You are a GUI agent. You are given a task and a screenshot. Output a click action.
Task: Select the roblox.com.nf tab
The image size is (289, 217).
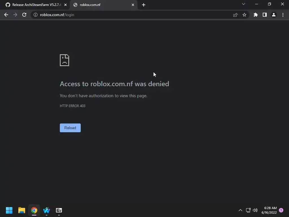[103, 5]
